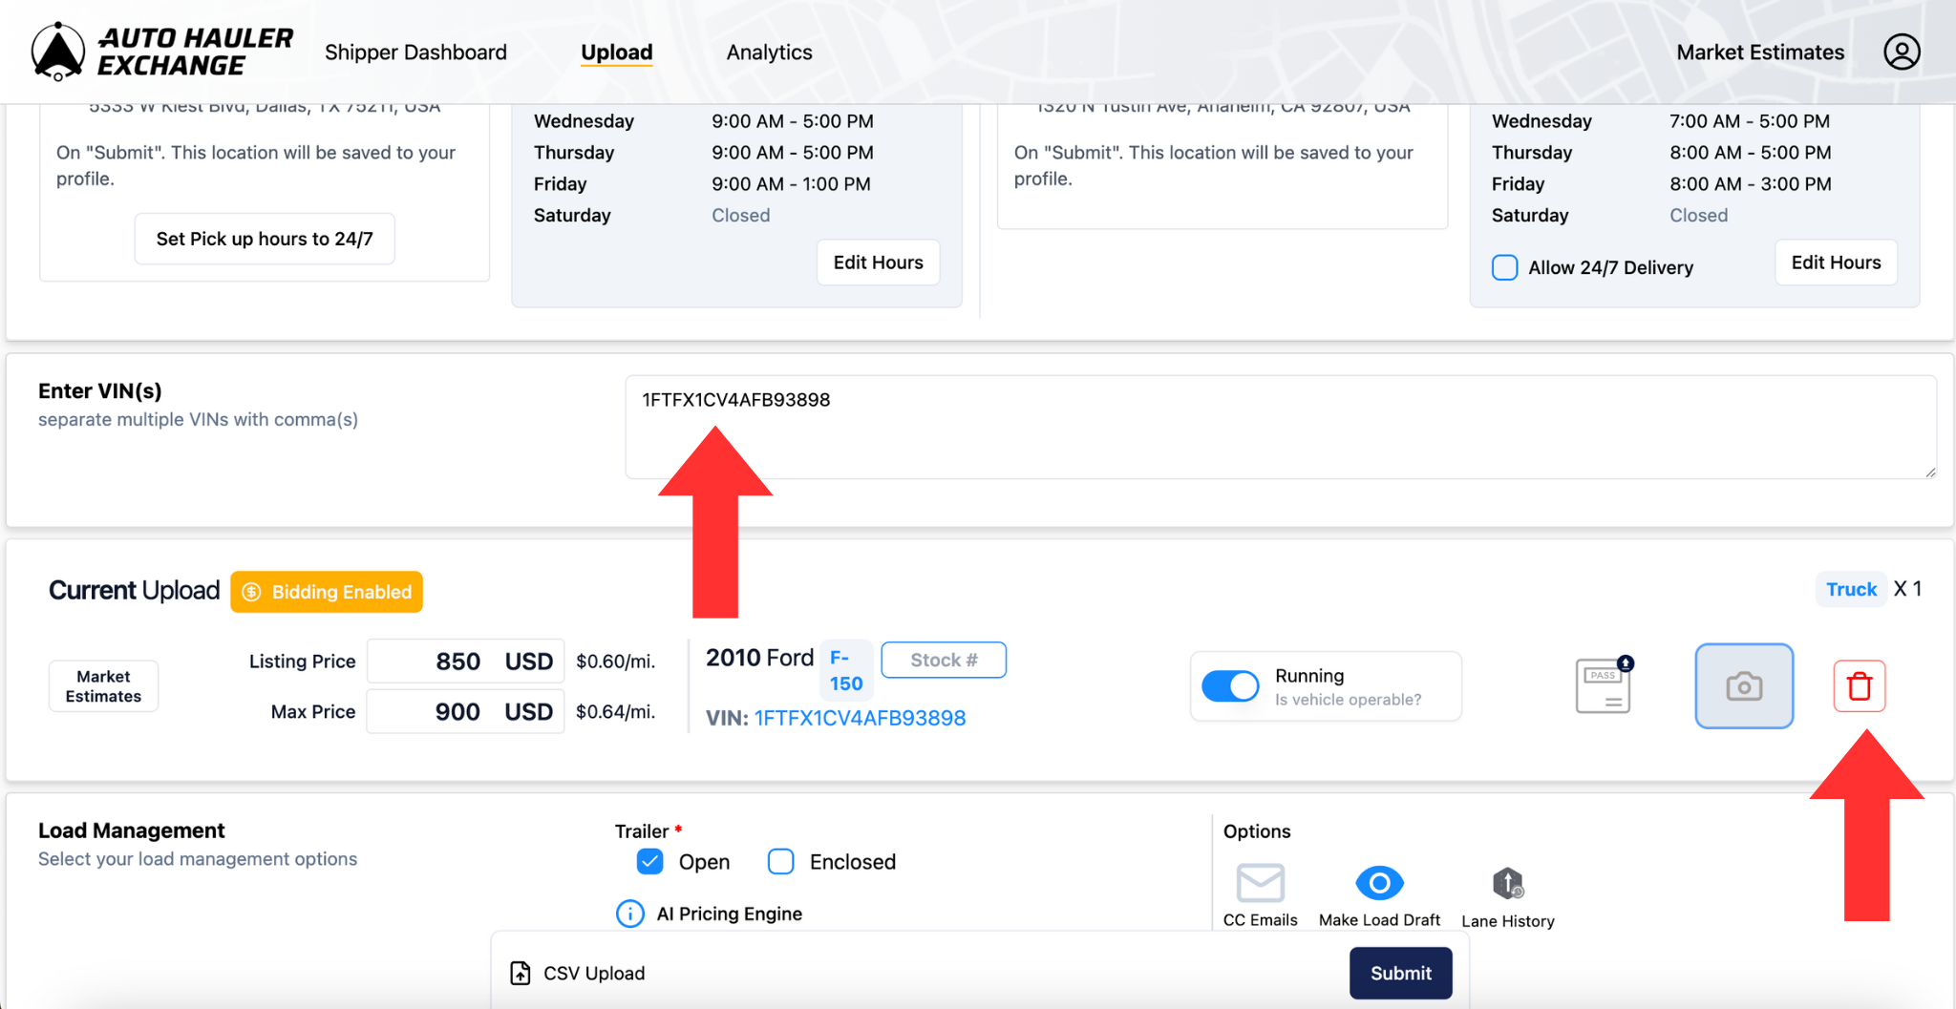Open Lane History
Image resolution: width=1956 pixels, height=1009 pixels.
1507,883
